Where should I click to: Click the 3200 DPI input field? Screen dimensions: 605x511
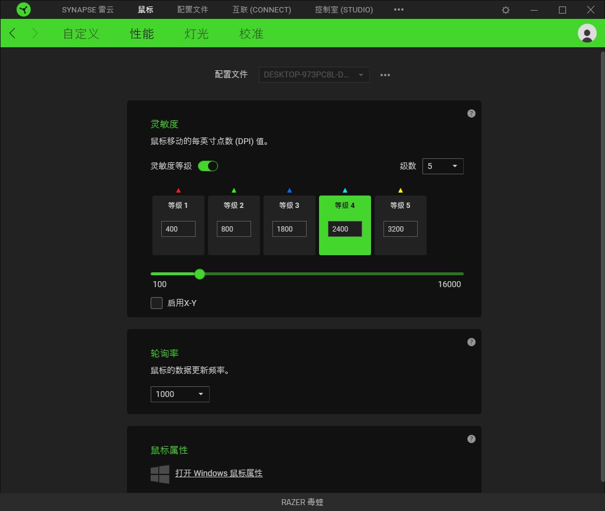(401, 229)
